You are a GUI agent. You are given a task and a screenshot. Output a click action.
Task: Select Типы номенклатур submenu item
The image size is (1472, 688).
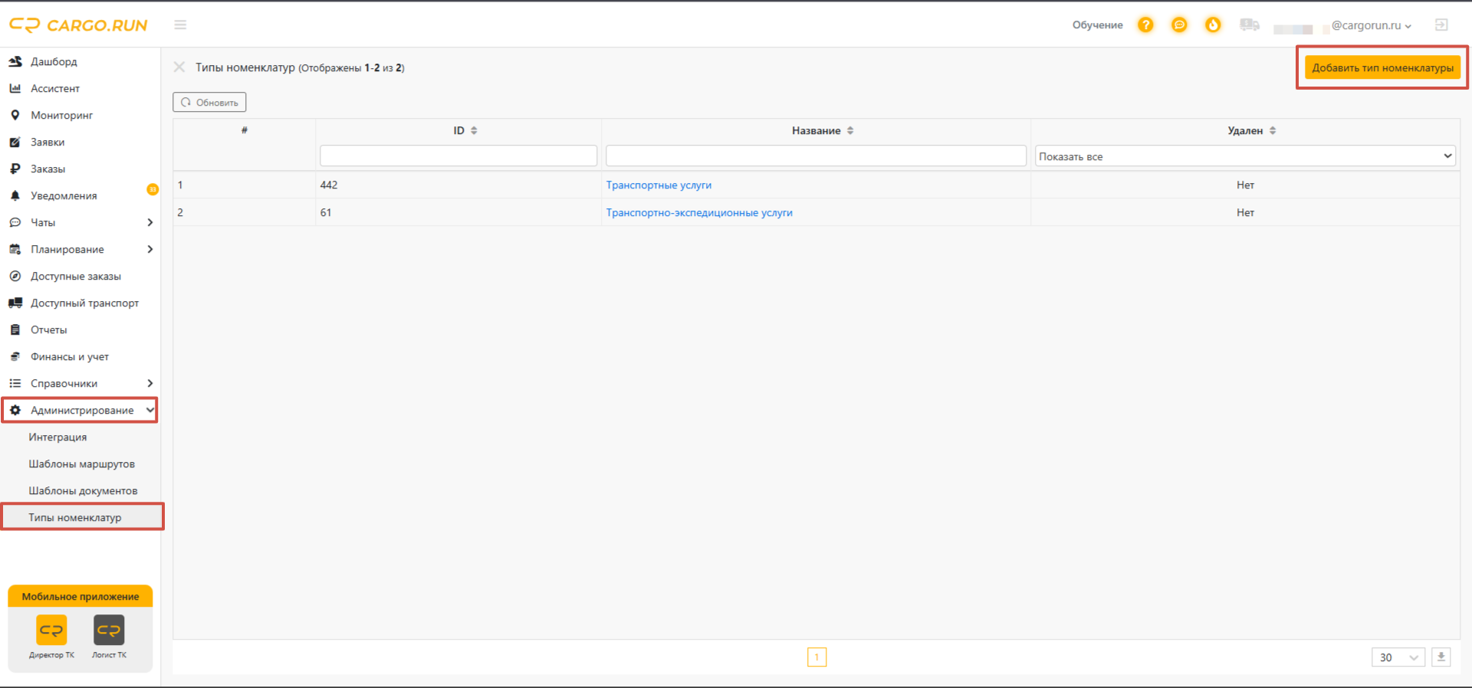click(x=74, y=517)
